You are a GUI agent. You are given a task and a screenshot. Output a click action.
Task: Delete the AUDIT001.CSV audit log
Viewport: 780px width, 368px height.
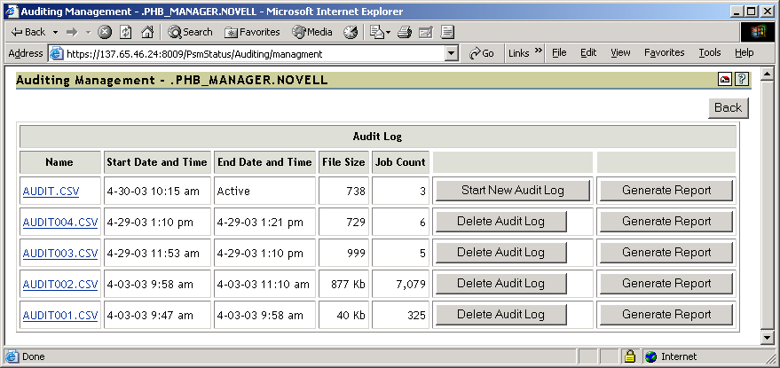(x=500, y=314)
